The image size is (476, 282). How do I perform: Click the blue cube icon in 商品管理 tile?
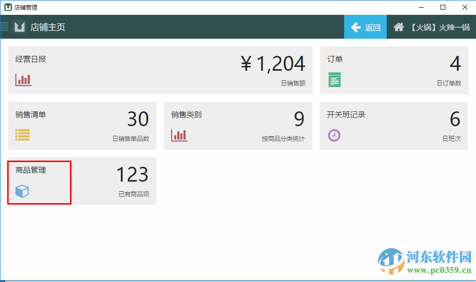coord(22,191)
